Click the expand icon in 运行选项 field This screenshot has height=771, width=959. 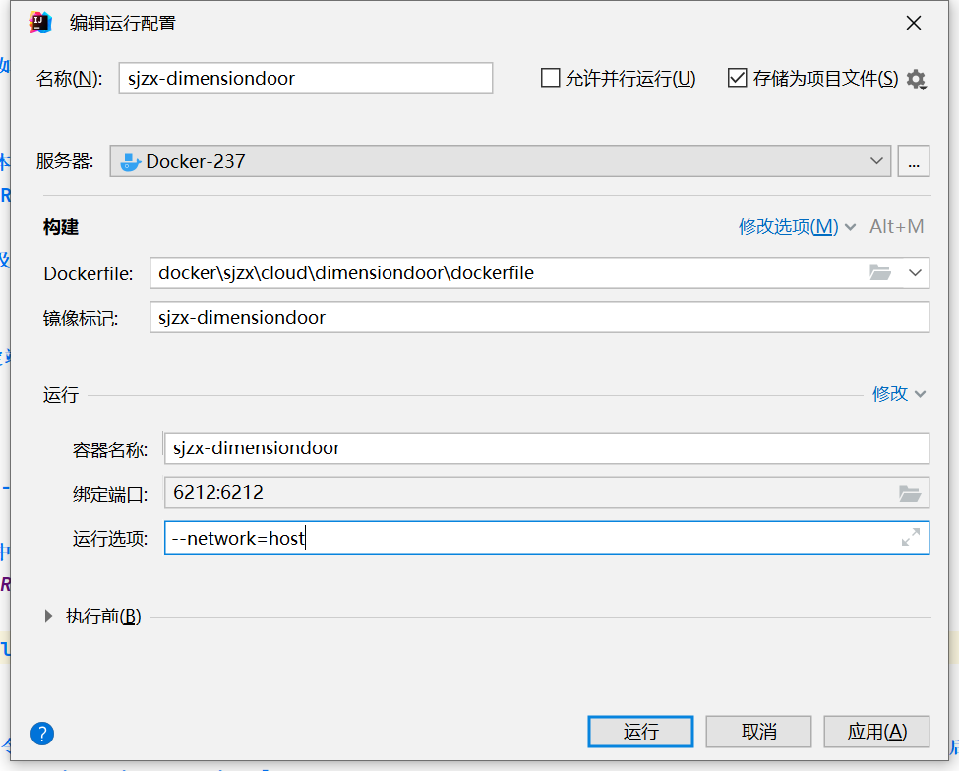pyautogui.click(x=911, y=537)
